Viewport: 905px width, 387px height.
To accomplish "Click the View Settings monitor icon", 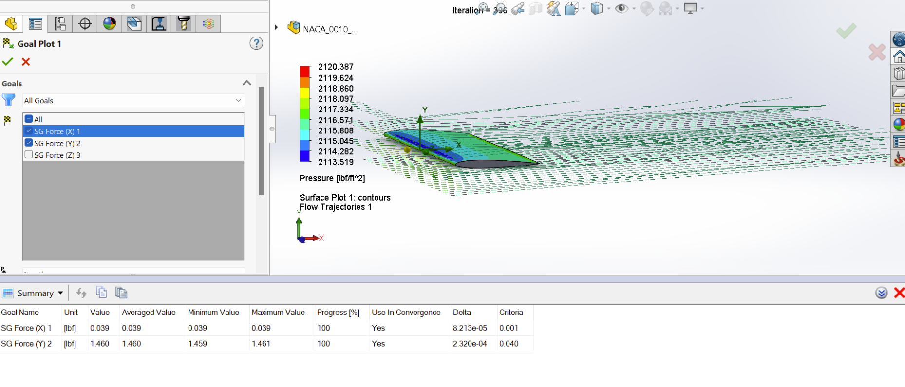I will [690, 8].
